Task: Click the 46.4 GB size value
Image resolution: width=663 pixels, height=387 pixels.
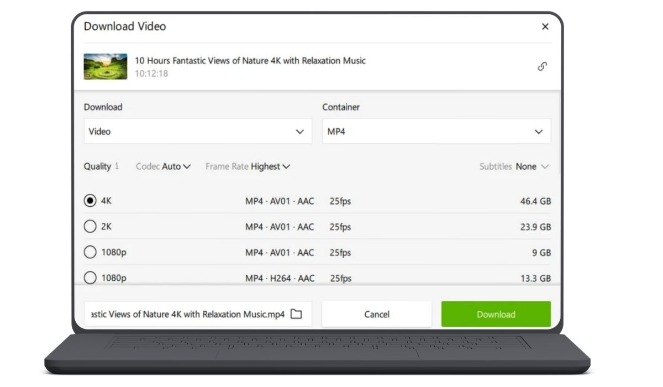Action: 535,201
